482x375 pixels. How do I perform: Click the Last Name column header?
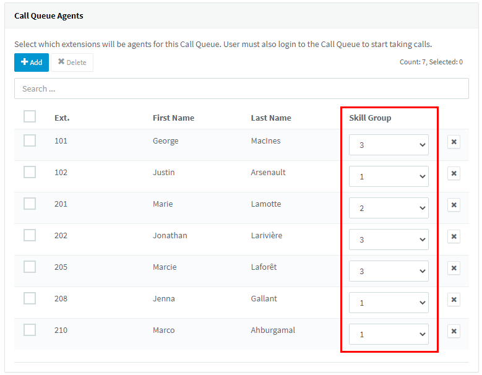271,118
